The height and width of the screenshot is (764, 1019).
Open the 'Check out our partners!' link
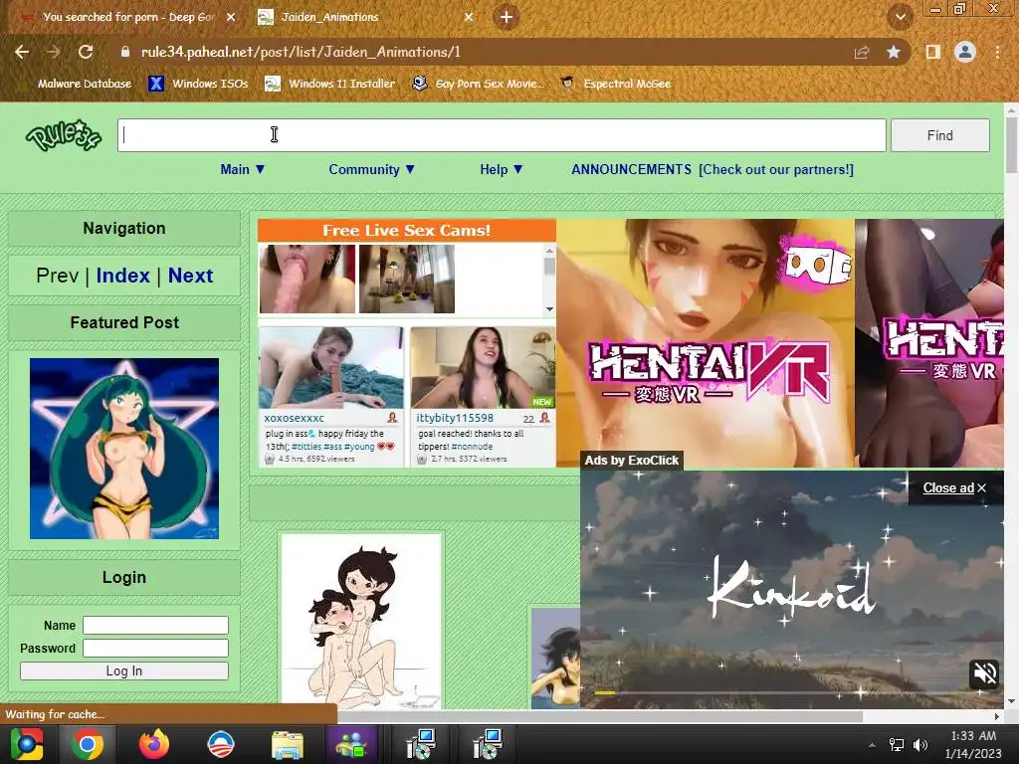coord(776,169)
